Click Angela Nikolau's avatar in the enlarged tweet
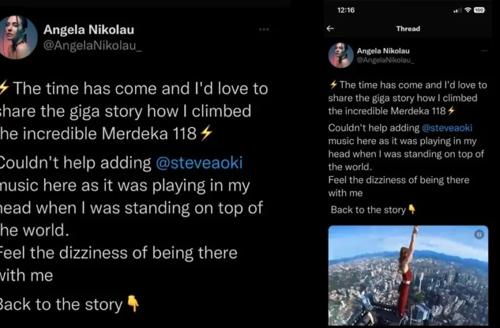This screenshot has height=328, width=500. point(19,37)
